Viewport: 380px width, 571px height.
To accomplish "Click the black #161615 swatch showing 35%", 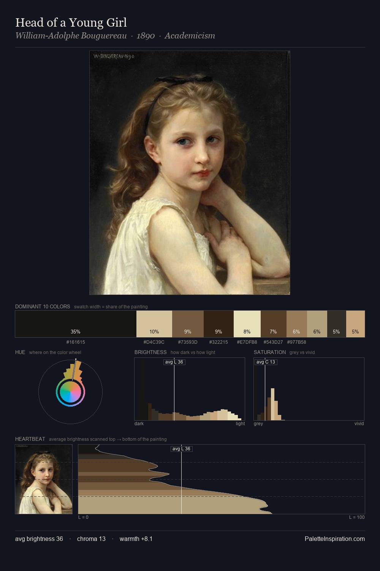I will (x=76, y=324).
